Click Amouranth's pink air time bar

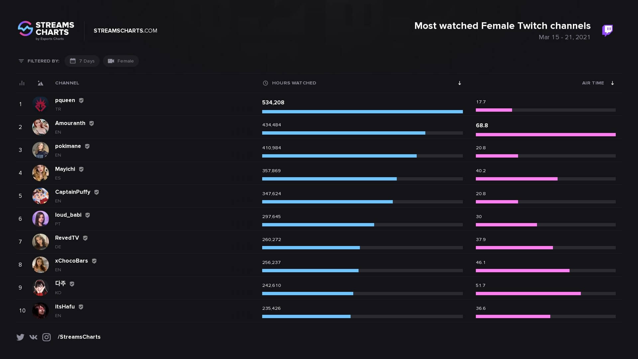click(x=546, y=135)
